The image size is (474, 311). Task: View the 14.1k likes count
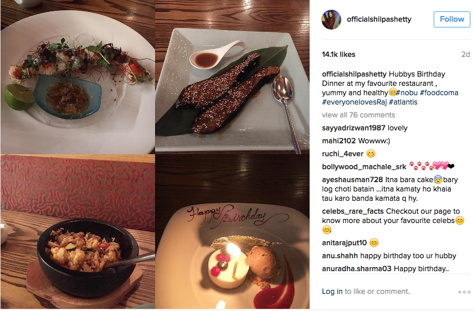tap(338, 54)
